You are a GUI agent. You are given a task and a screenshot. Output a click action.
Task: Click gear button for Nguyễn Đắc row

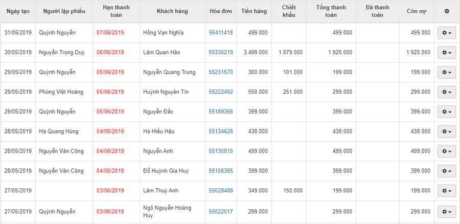(447, 112)
